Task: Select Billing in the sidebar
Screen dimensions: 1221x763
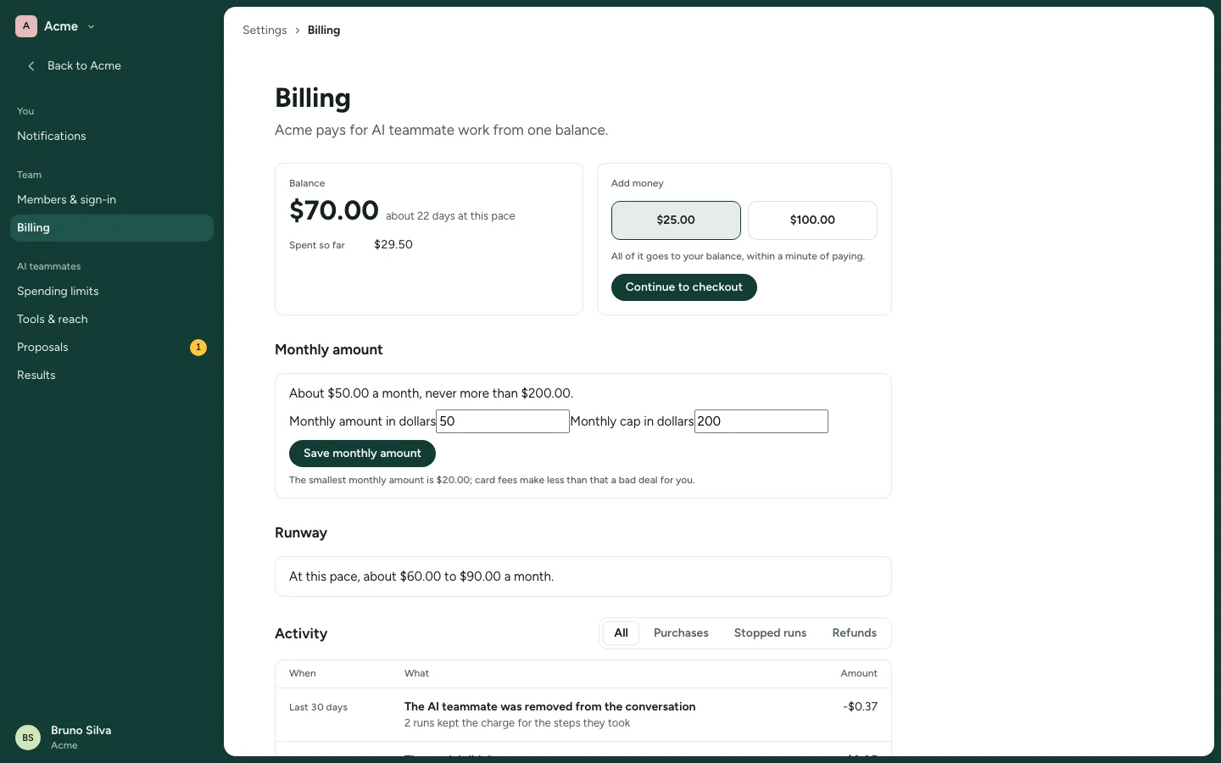Action: point(111,228)
